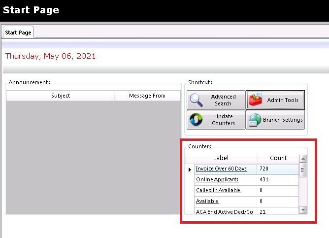Viewport: 329px width, 238px height.
Task: Click the Counters scrollbar down arrow
Action: [x=303, y=210]
